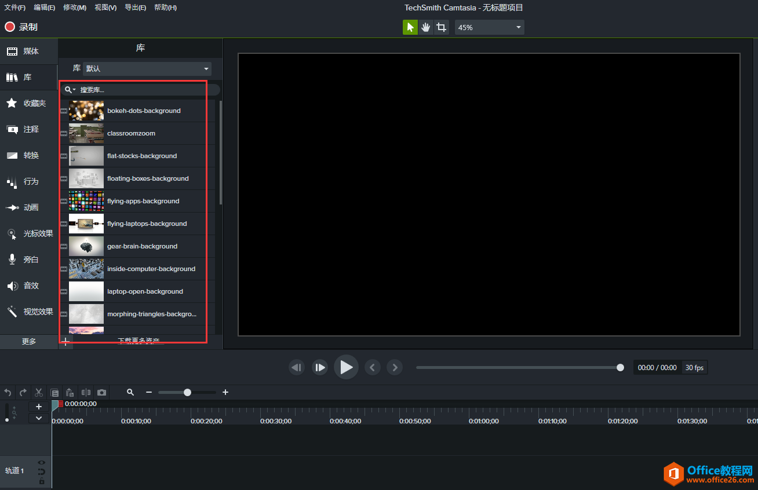Select bokeh-dots-background thumbnail
The height and width of the screenshot is (490, 758).
[x=86, y=111]
